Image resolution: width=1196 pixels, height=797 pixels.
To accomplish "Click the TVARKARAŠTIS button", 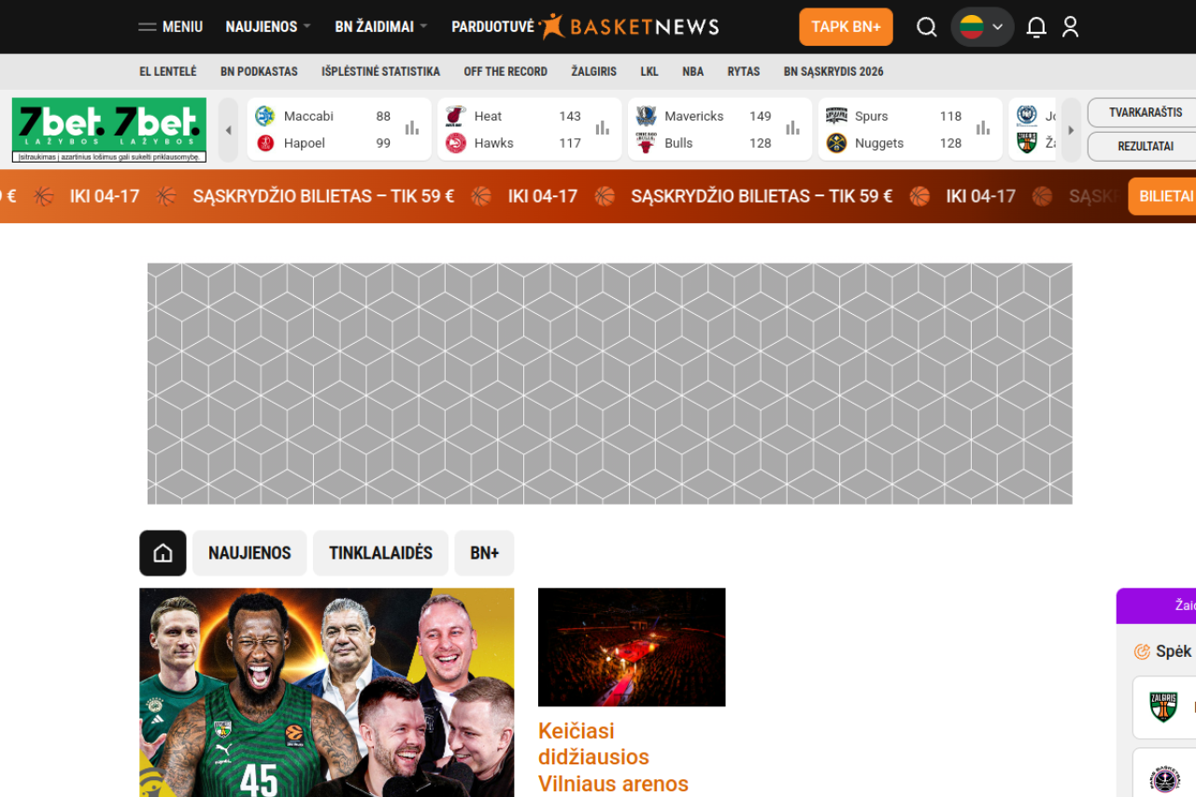I will pos(1144,112).
